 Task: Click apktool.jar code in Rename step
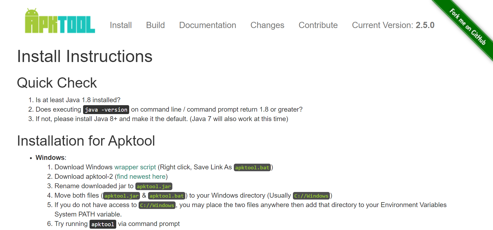tap(154, 186)
